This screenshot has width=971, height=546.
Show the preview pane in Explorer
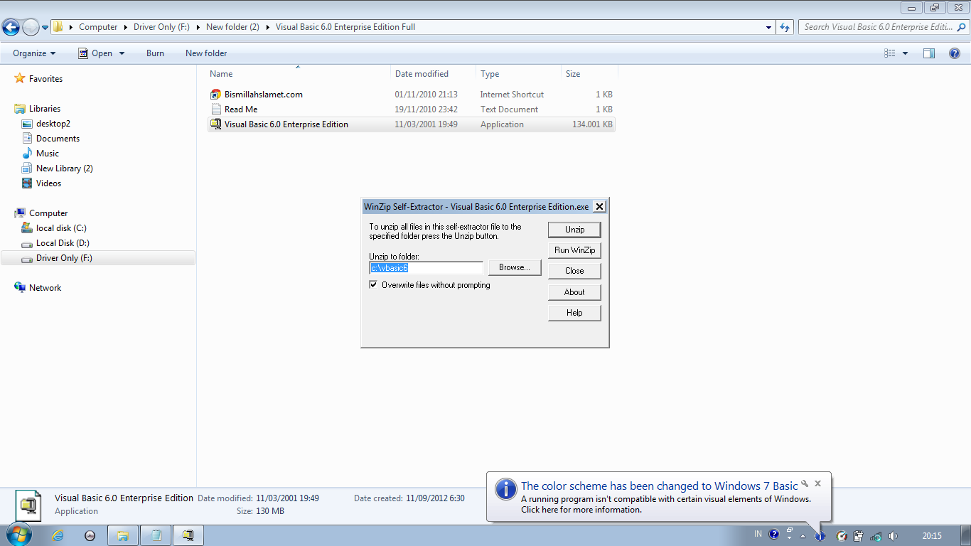pos(929,53)
